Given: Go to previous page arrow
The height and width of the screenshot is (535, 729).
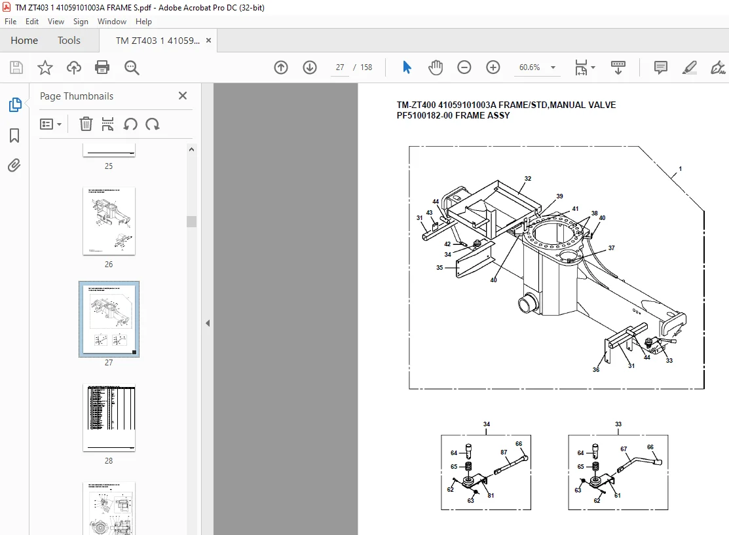Looking at the screenshot, I should coord(281,67).
